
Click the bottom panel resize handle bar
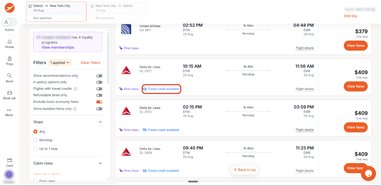pos(193,182)
